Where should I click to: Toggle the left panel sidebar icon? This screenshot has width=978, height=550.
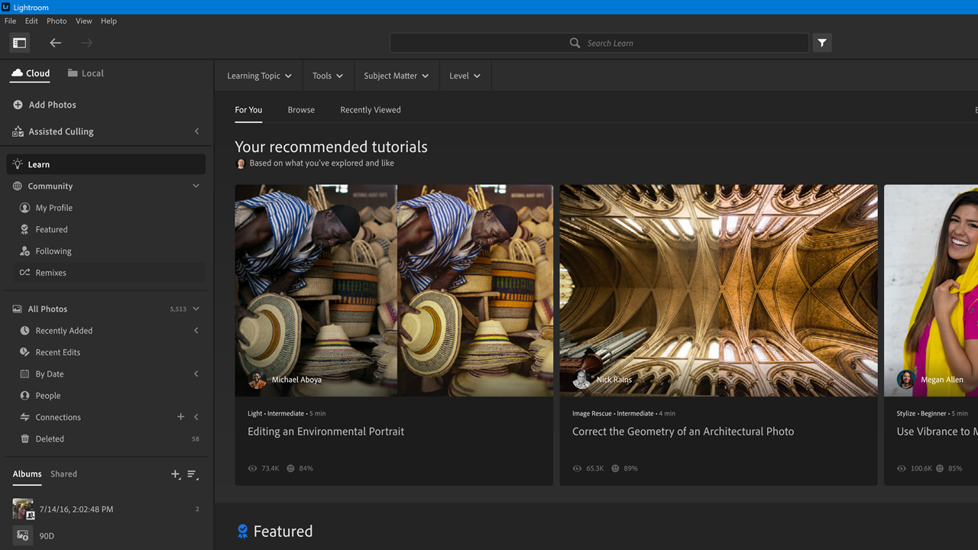point(19,44)
